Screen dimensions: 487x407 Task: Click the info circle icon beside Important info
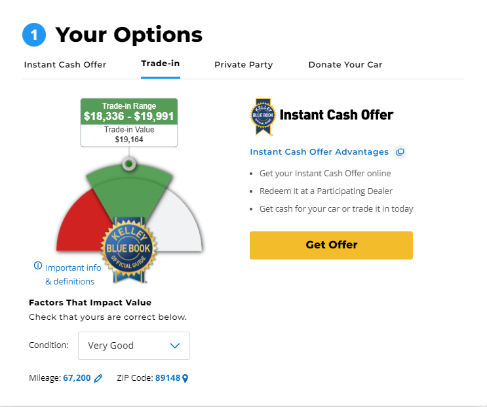[38, 266]
